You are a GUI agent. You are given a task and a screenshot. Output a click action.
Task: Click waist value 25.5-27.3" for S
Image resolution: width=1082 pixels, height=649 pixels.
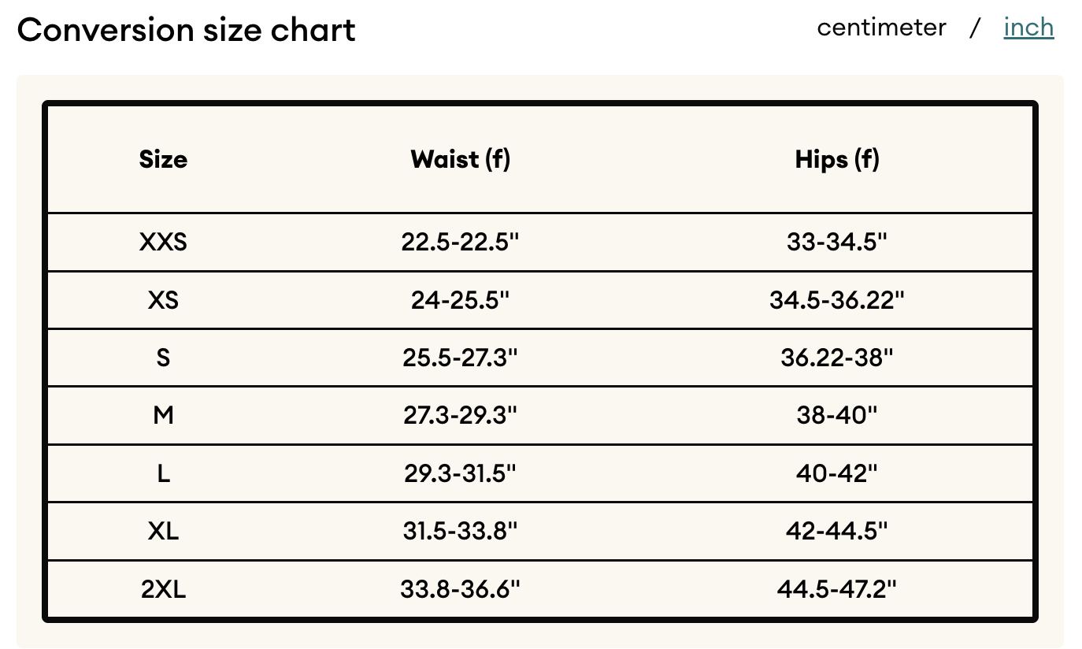[461, 358]
